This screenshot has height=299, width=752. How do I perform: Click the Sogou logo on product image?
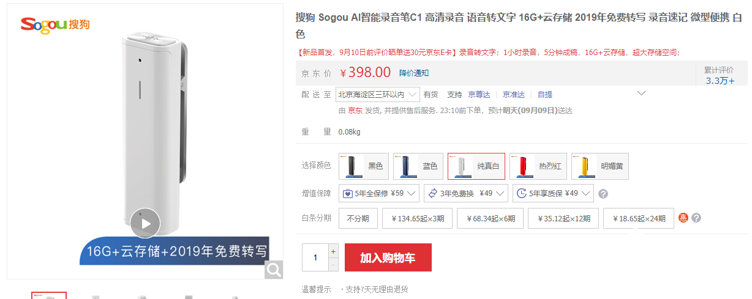(55, 24)
